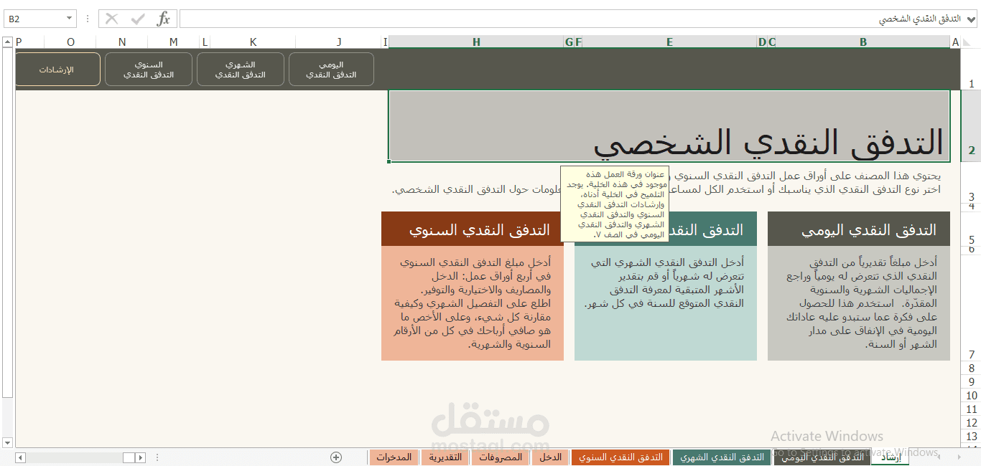The image size is (981, 466).
Task: Click the sheet tab scroll right arrow
Action: coord(959,457)
